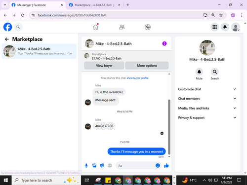Open the Facebook search magnifier icon

[x=18, y=27]
